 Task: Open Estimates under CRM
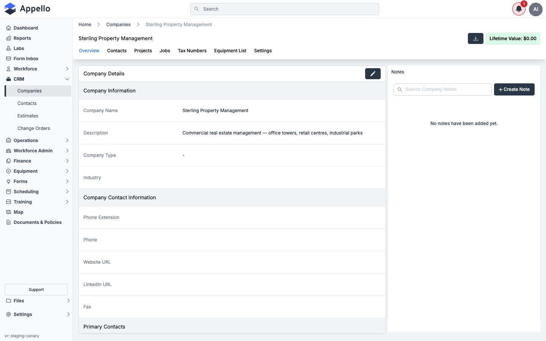pos(28,116)
